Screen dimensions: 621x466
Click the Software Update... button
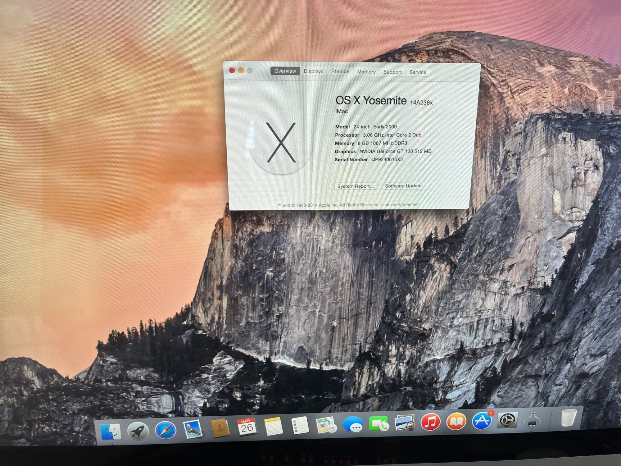click(406, 186)
